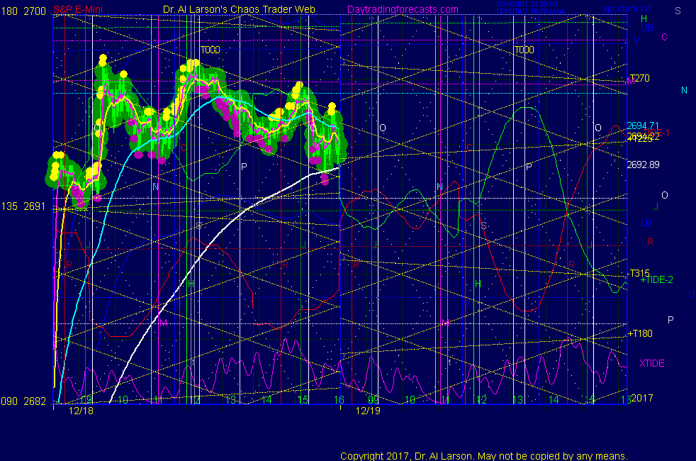Viewport: 696px width, 461px height.
Task: Click the 'Dr. Al Larson's Chaos Trader Web' heading
Action: tap(239, 10)
